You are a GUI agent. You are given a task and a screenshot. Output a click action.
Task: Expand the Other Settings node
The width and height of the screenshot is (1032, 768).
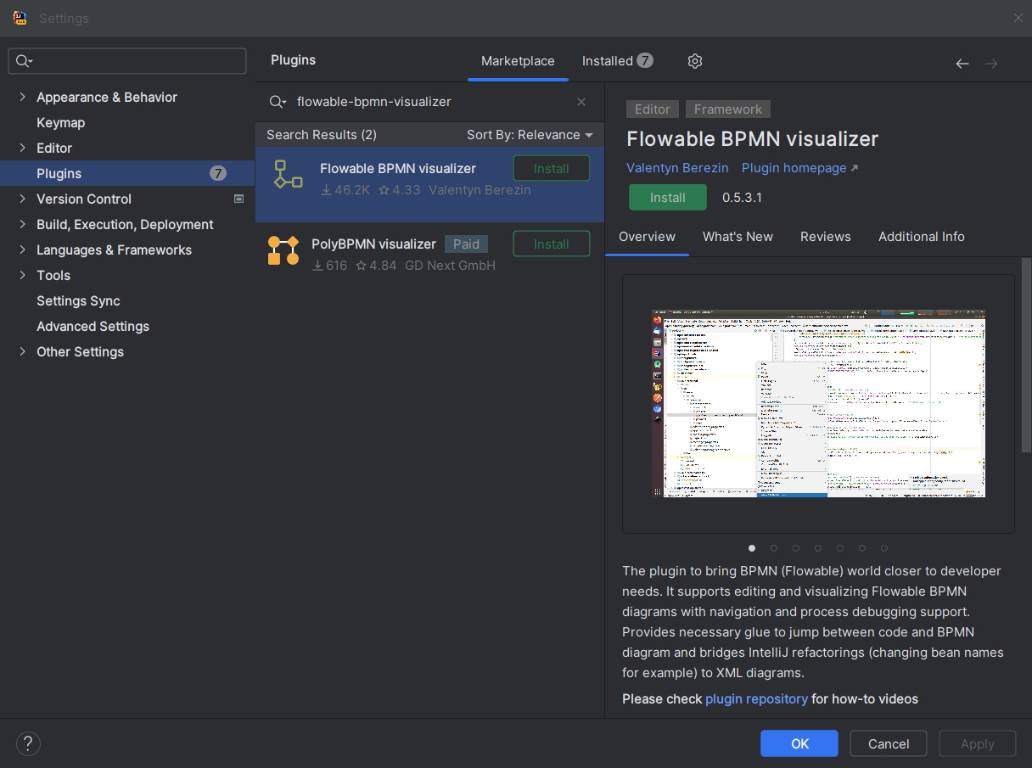pos(22,351)
